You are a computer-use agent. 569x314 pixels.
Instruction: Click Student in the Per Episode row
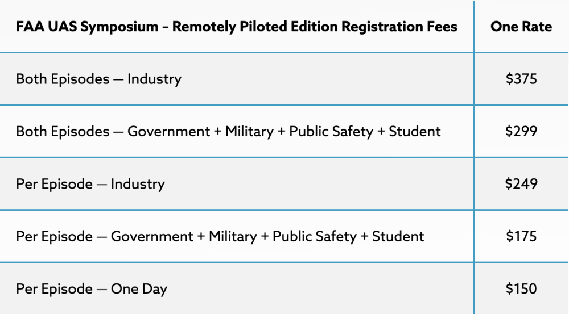(398, 236)
